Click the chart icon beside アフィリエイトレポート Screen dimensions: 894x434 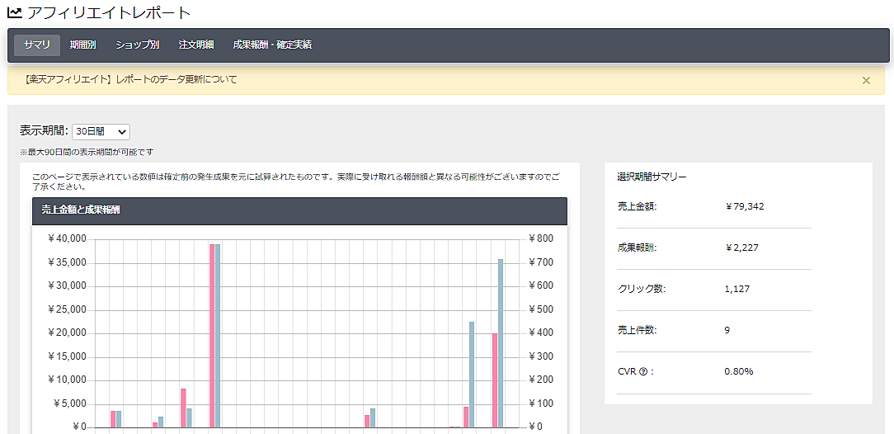(14, 12)
